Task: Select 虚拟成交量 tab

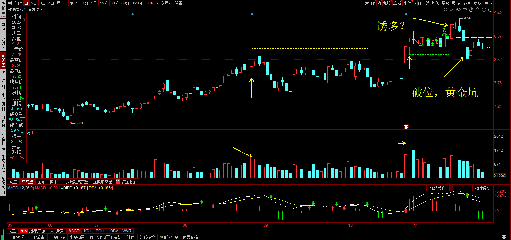Action: pos(103,182)
